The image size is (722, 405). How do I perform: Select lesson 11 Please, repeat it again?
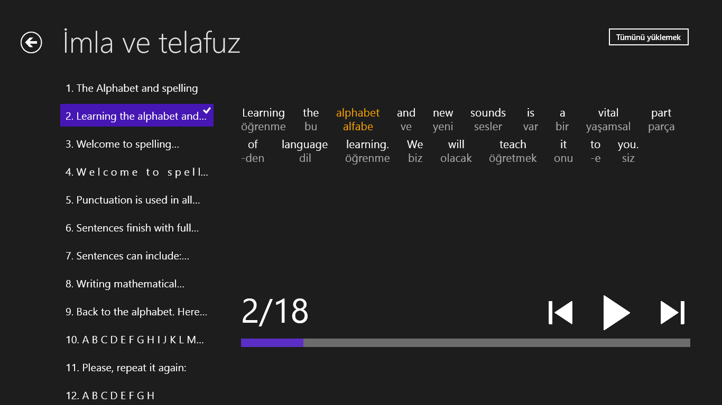[x=126, y=368]
